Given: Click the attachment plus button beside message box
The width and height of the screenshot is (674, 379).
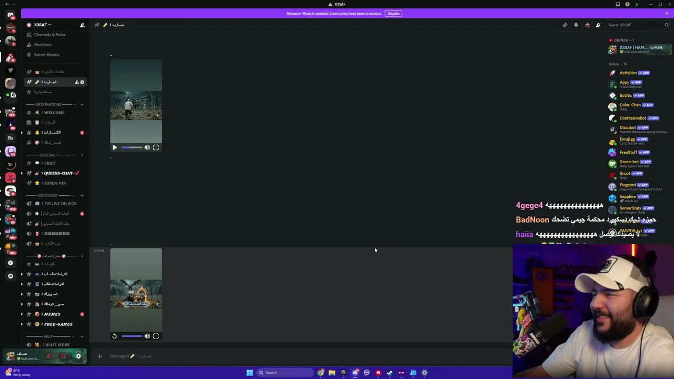Looking at the screenshot, I should [100, 356].
